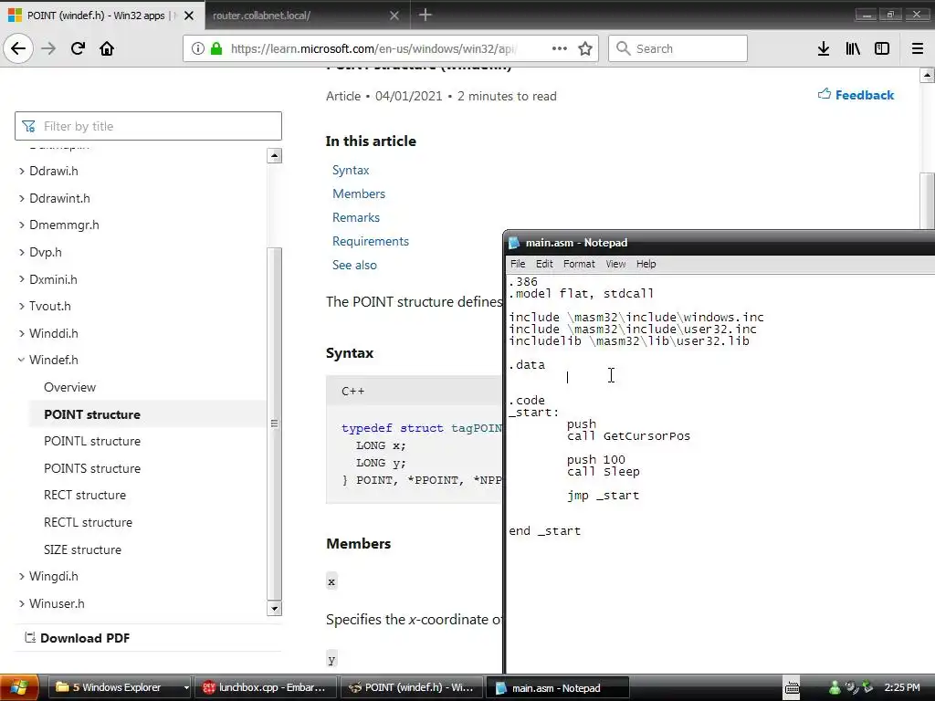
Task: Open the Windows Start button
Action: (x=18, y=687)
